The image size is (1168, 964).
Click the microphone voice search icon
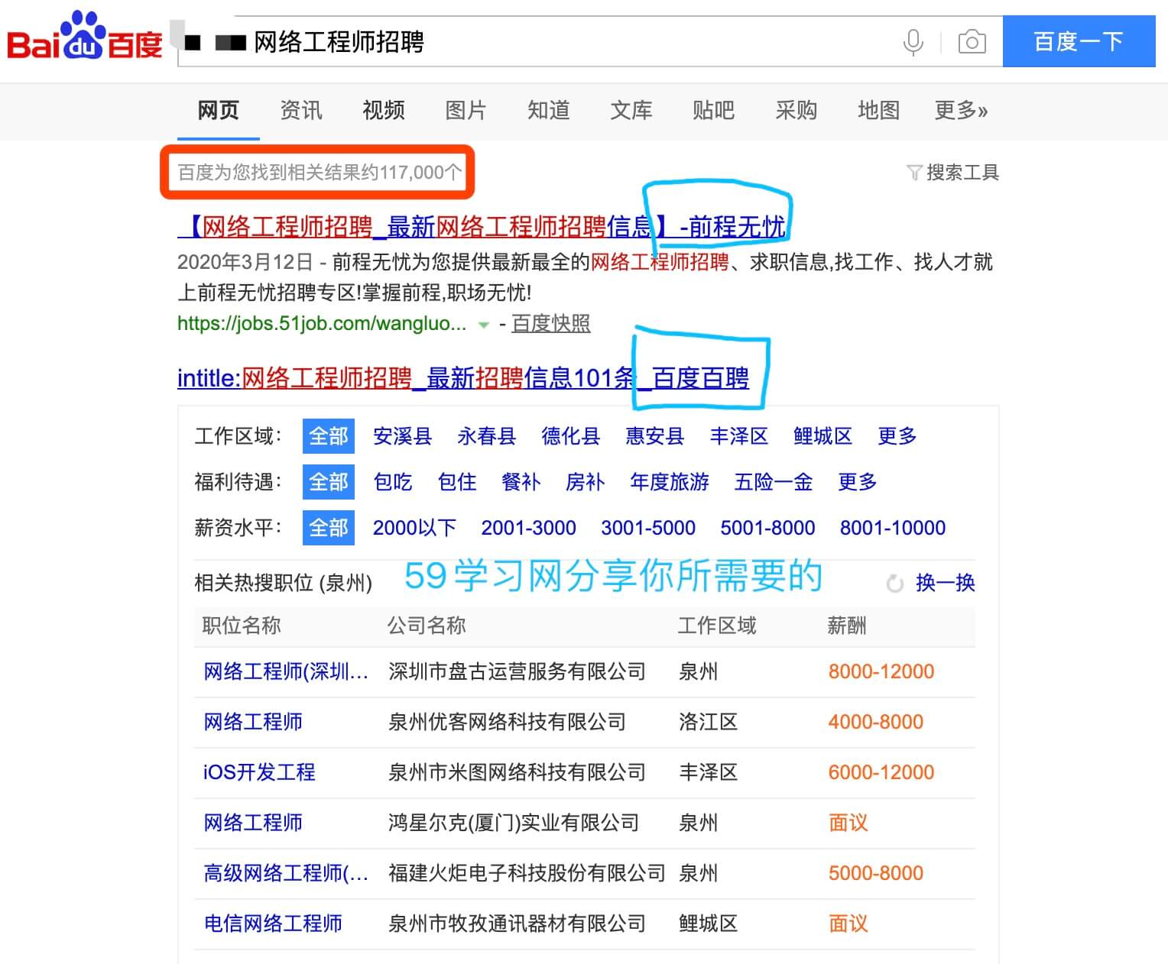pyautogui.click(x=913, y=42)
